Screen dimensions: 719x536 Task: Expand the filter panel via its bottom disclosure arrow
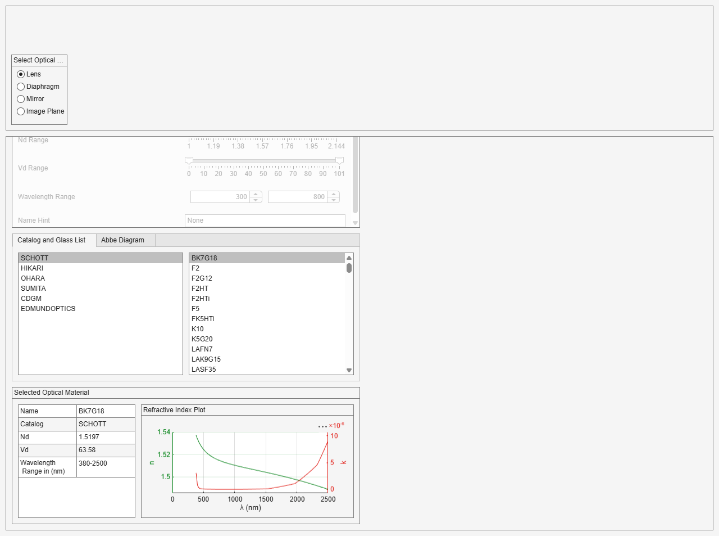click(x=354, y=222)
